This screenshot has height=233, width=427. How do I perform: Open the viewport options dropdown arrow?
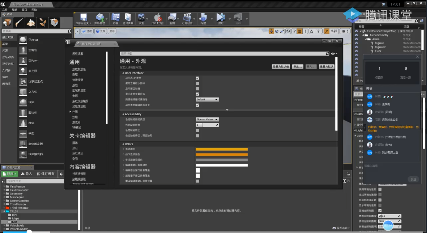pos(77,31)
